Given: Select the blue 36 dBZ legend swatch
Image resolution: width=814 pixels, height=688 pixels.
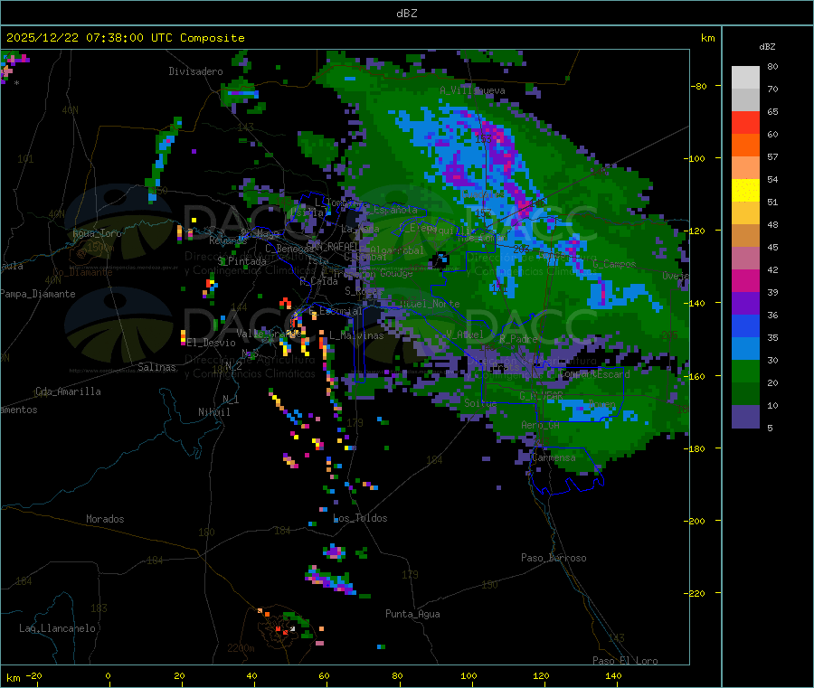Looking at the screenshot, I should coord(745,325).
